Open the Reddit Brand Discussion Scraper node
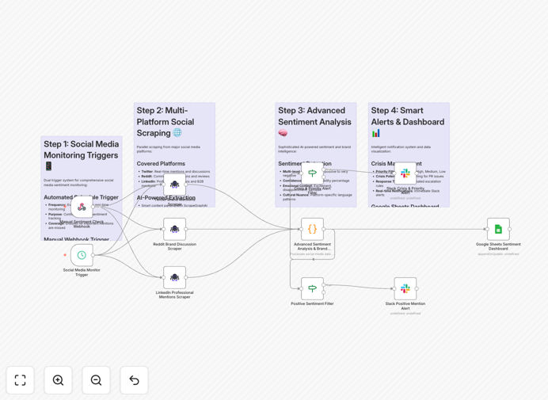The height and width of the screenshot is (400, 548). pos(175,230)
